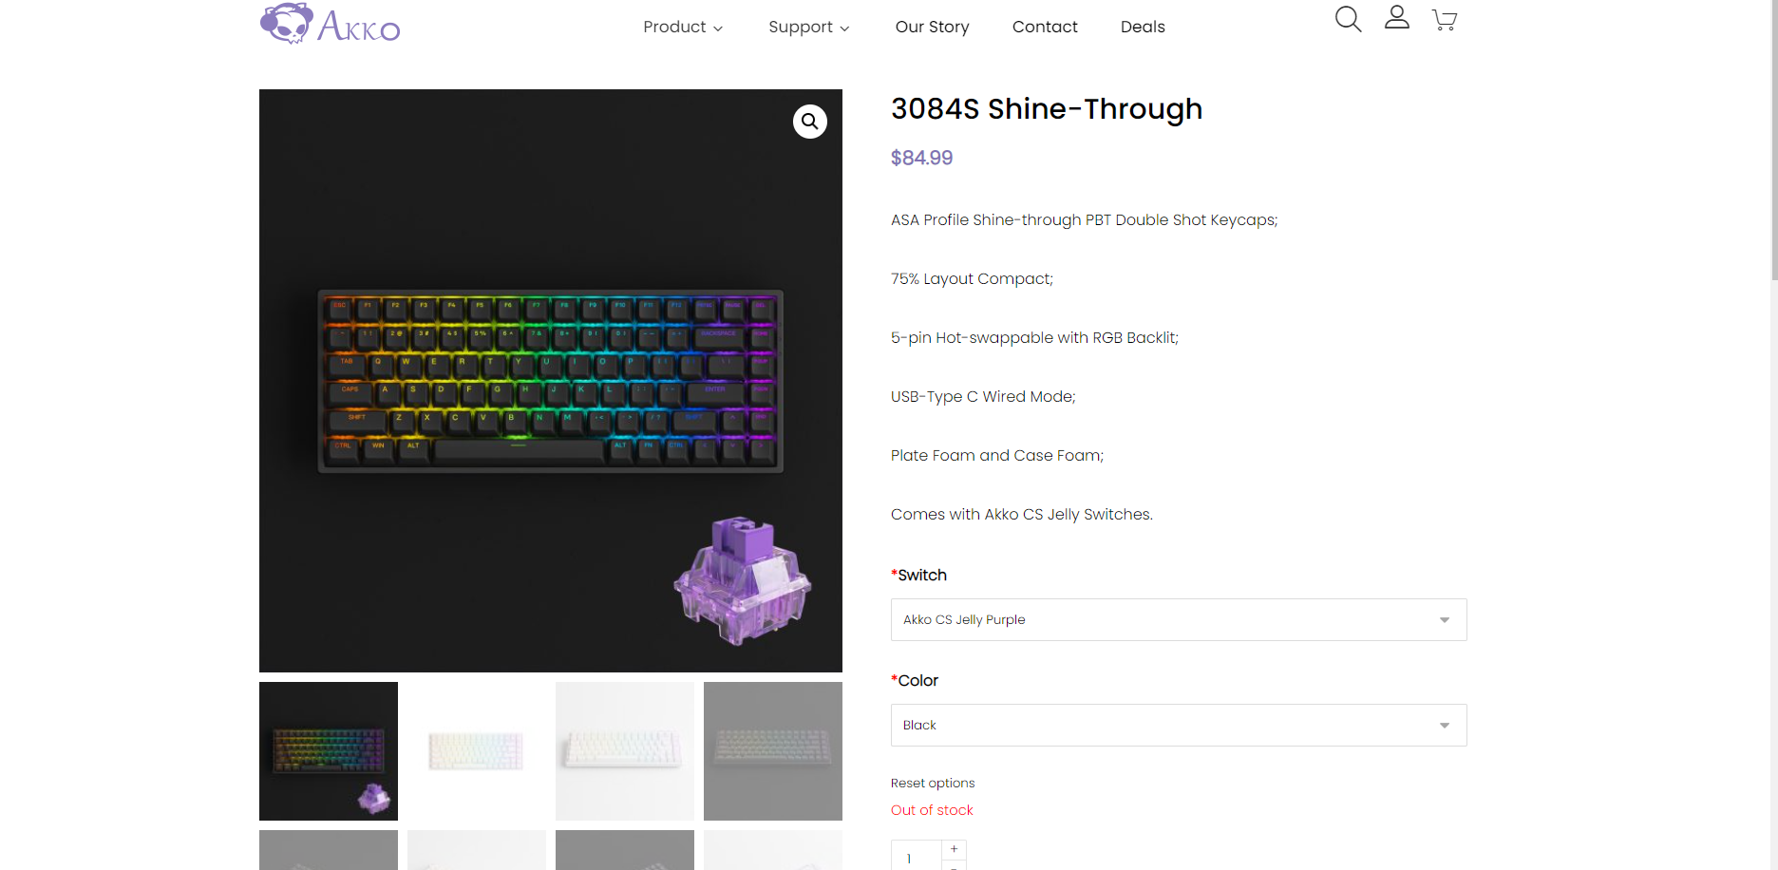Open the Contact page
The height and width of the screenshot is (870, 1778).
1045,27
